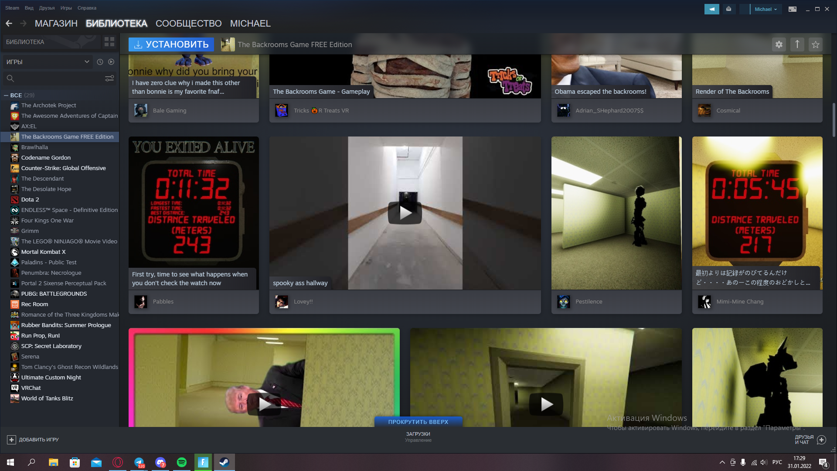Open friends and chat plus icon
The height and width of the screenshot is (471, 837).
click(x=821, y=440)
